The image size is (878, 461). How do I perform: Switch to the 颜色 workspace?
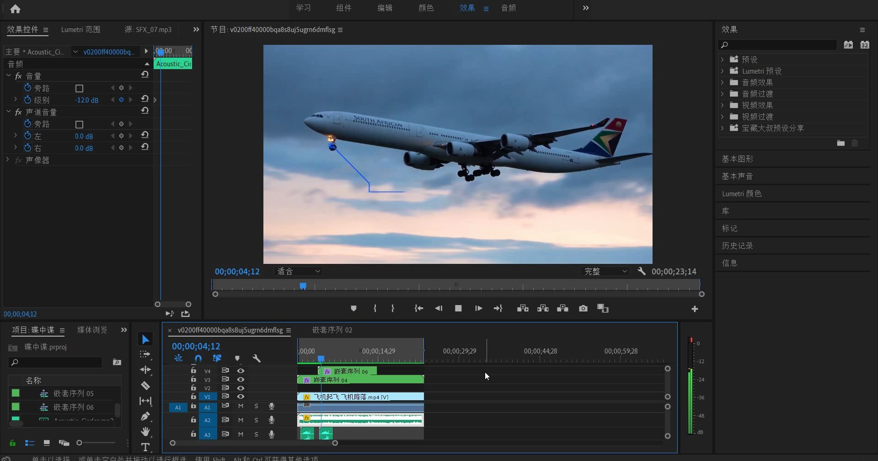[x=426, y=8]
